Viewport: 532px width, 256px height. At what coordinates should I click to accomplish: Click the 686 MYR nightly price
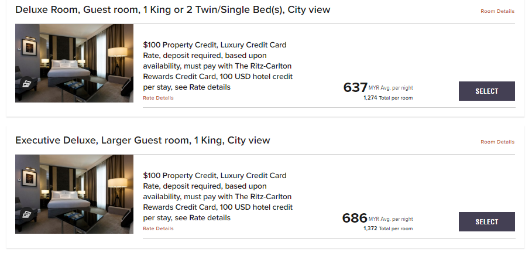355,219
